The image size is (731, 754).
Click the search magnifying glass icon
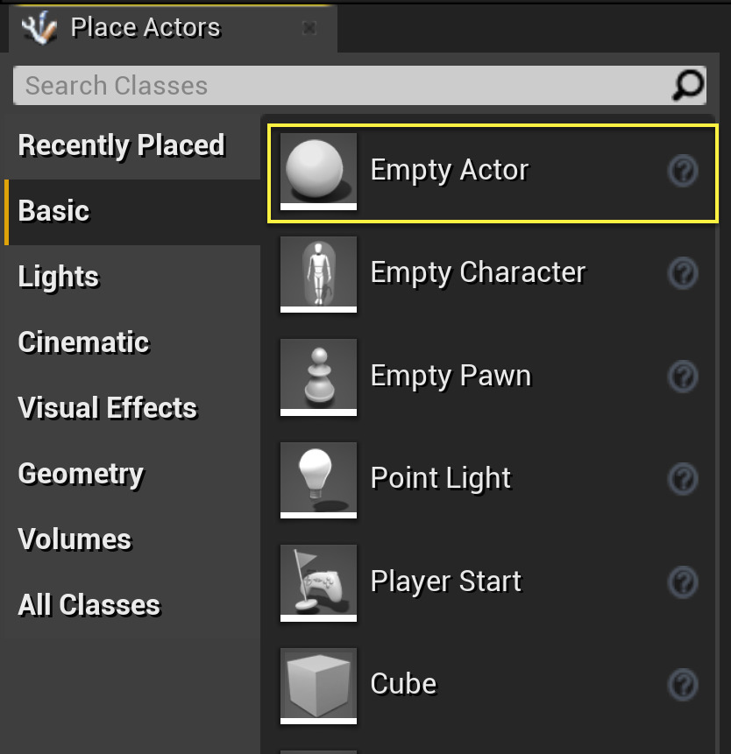688,85
